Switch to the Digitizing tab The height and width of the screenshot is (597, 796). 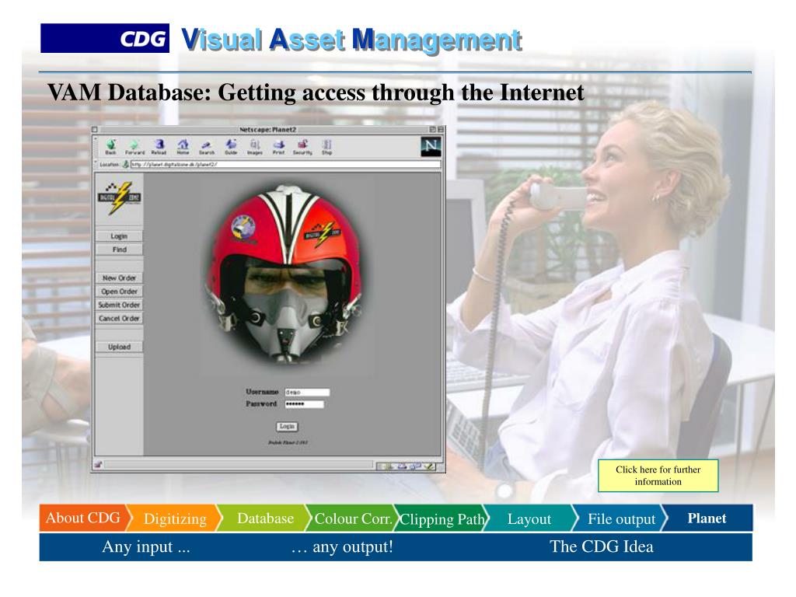click(x=175, y=518)
